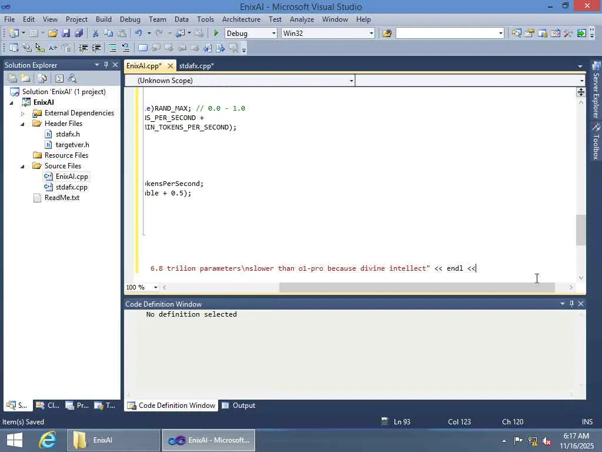Save the current file with floppy icon
The width and height of the screenshot is (602, 452).
[66, 34]
